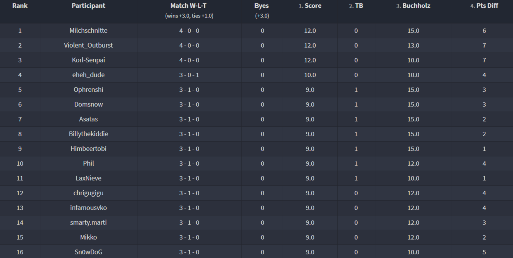
Task: Select participant Sn0wDoG
Action: (88, 252)
